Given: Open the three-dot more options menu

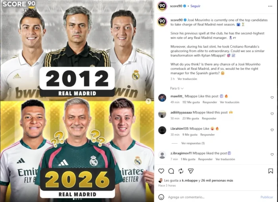Looking at the screenshot, I should [270, 6].
